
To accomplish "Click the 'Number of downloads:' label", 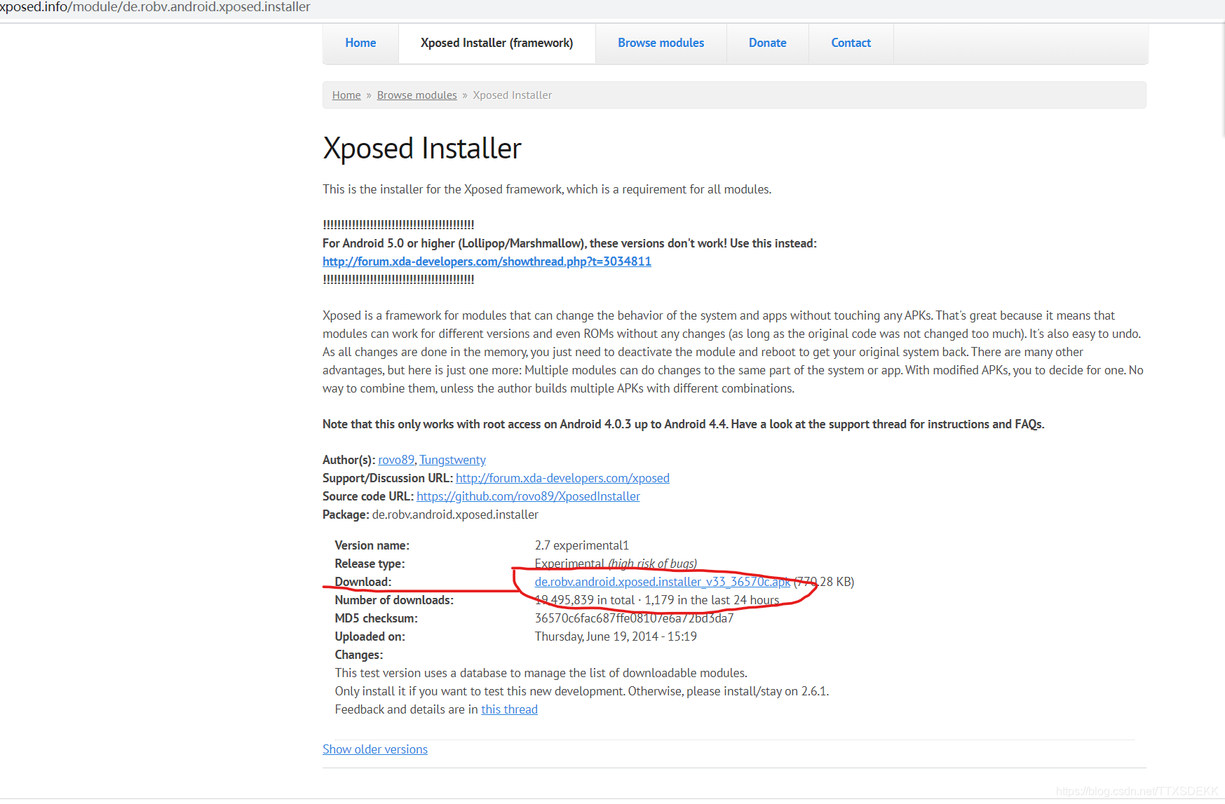I will [394, 600].
